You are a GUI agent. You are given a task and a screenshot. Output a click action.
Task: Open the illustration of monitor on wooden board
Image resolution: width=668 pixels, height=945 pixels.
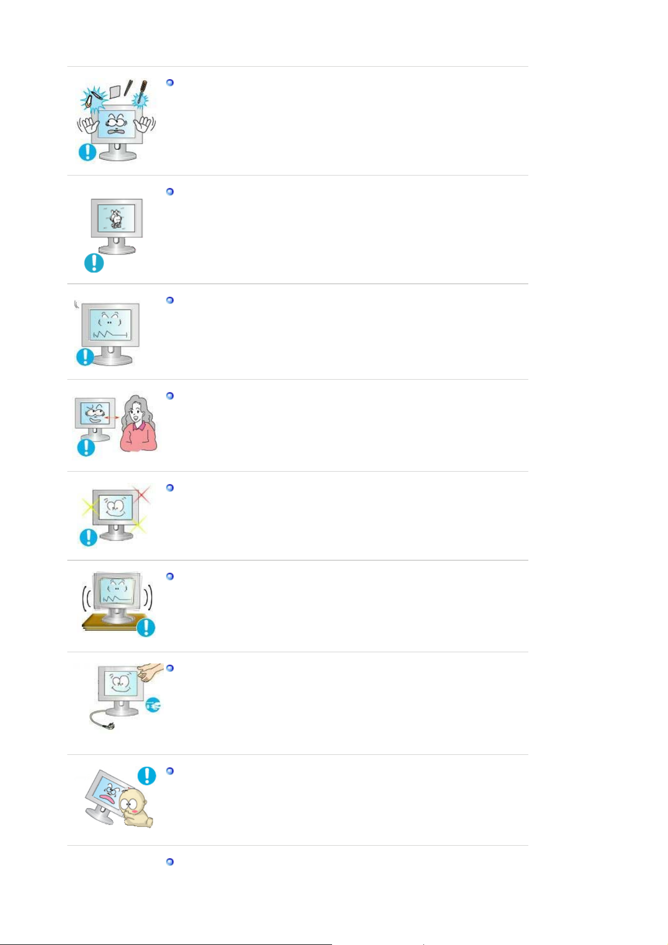[x=117, y=605]
